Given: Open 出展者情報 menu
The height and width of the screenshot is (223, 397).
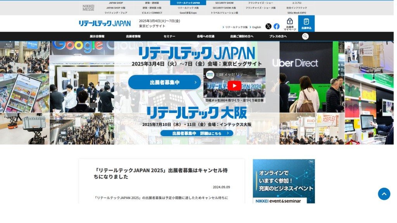Looking at the screenshot, I should (134, 36).
